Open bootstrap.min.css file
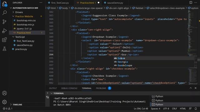The height and width of the screenshot is (112, 200). point(26,21)
